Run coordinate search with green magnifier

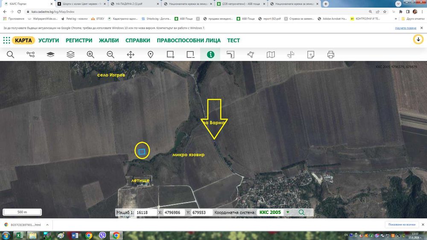(x=301, y=212)
